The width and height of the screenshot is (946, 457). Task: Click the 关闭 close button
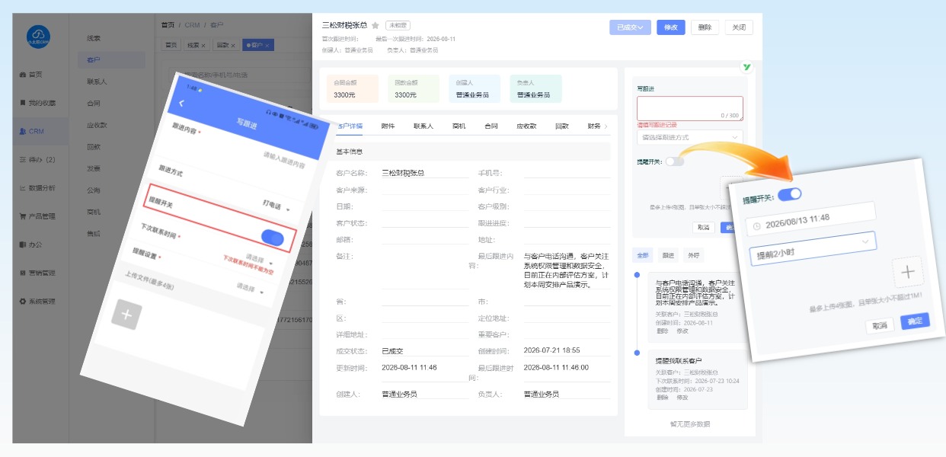click(739, 27)
